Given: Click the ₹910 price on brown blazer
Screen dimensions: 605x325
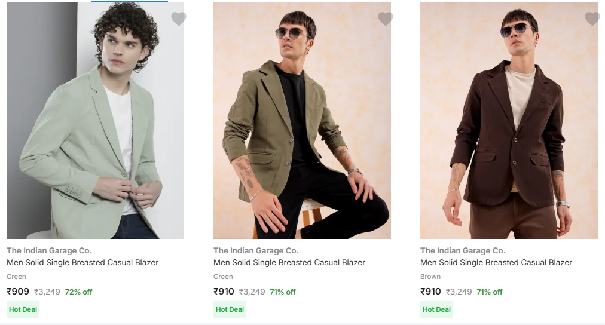Looking at the screenshot, I should pos(430,292).
